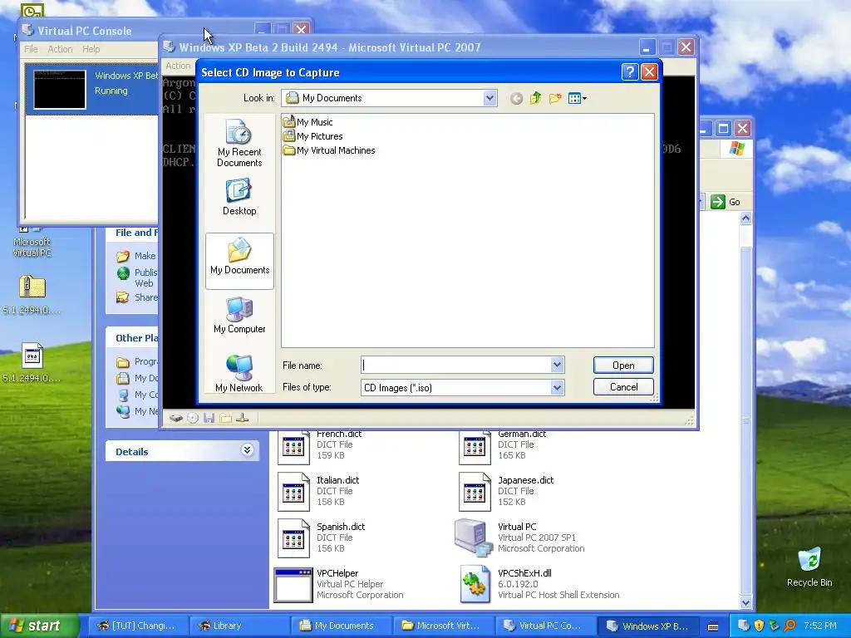
Task: Open the Look in location dropdown
Action: coord(489,98)
